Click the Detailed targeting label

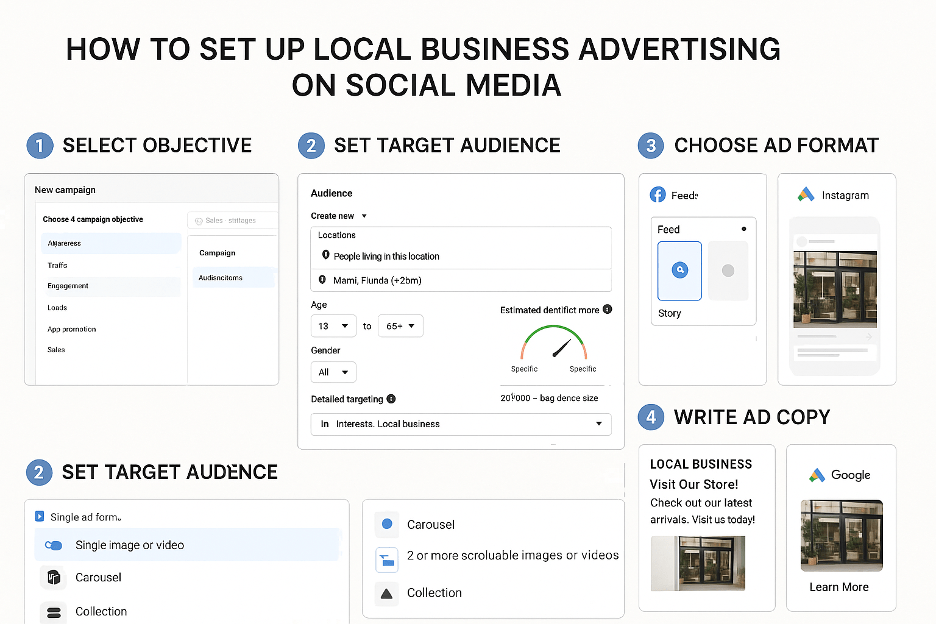tap(347, 399)
